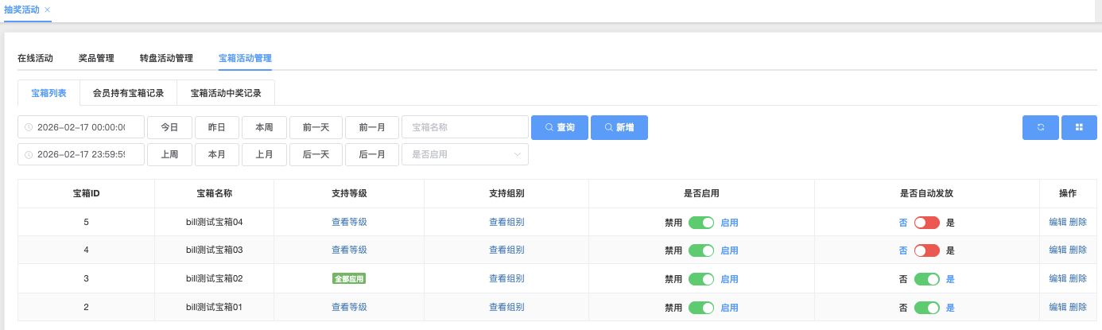Click the refresh icon button
1102x330 pixels.
point(1040,127)
